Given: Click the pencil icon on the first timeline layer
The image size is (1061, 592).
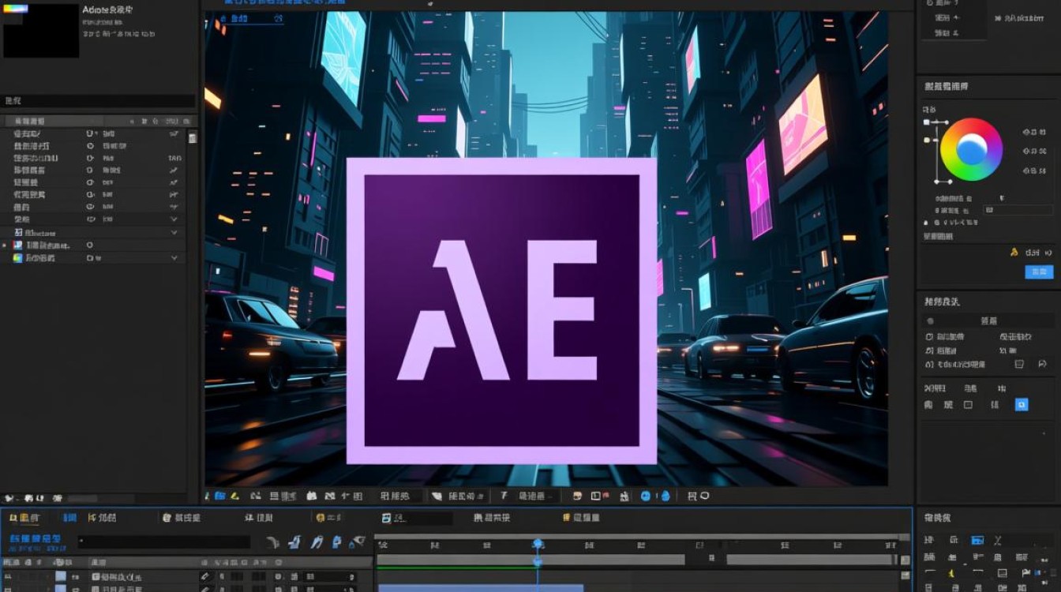Looking at the screenshot, I should point(205,577).
